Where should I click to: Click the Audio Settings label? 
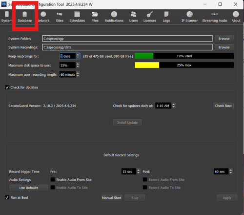[x=20, y=180]
